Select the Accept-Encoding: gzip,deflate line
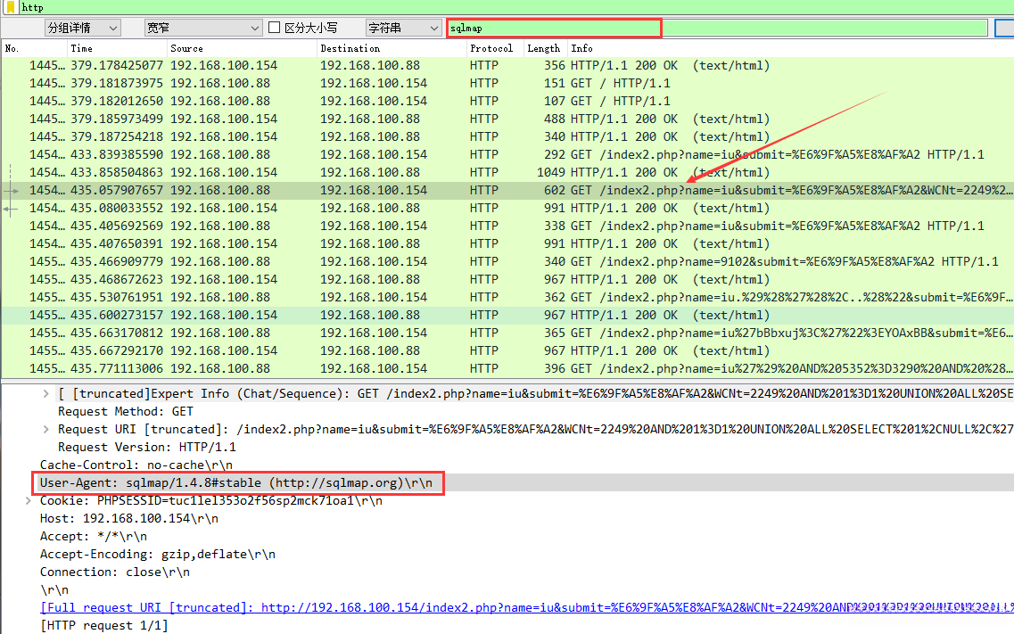 click(157, 555)
